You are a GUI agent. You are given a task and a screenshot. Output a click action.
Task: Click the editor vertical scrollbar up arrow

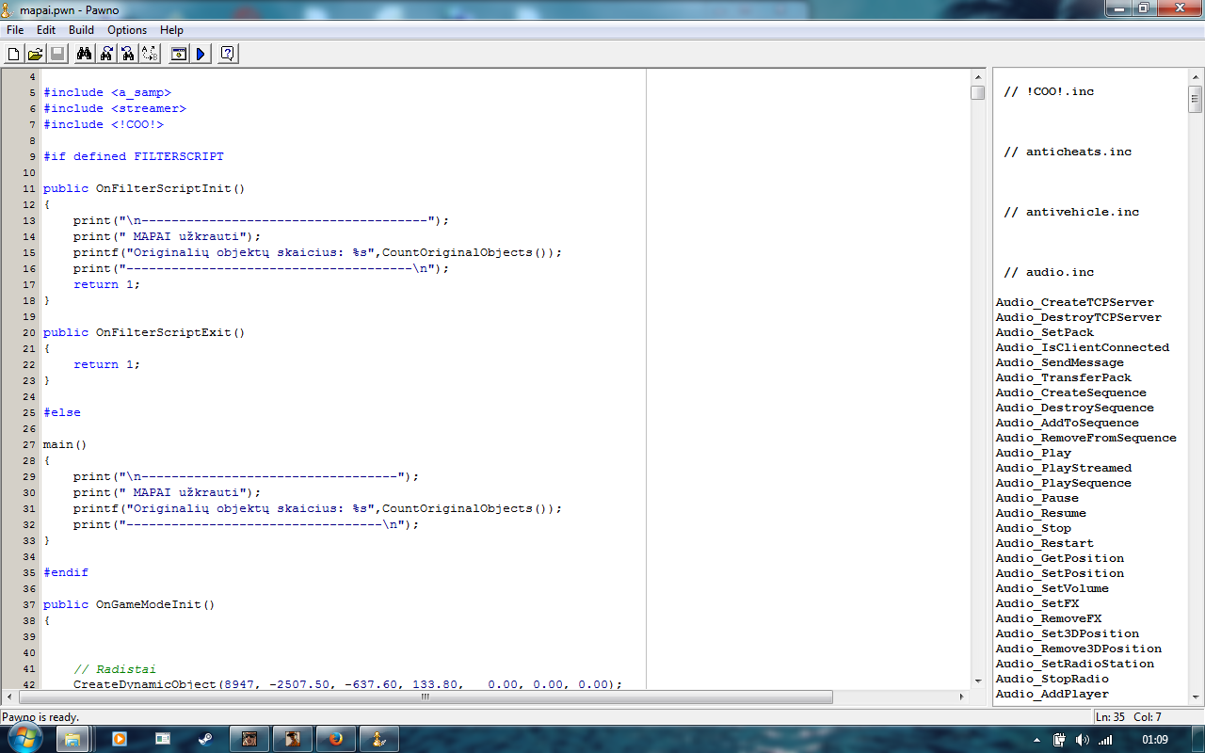click(977, 76)
